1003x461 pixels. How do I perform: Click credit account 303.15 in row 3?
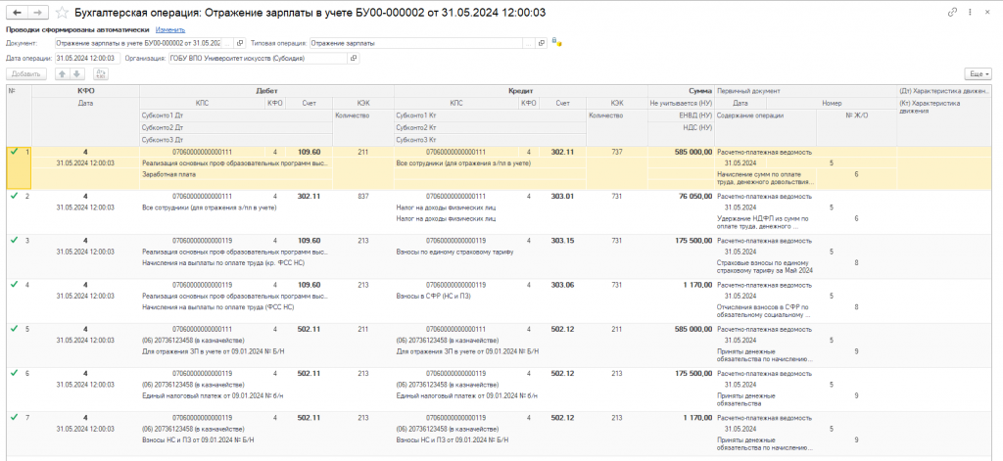563,241
